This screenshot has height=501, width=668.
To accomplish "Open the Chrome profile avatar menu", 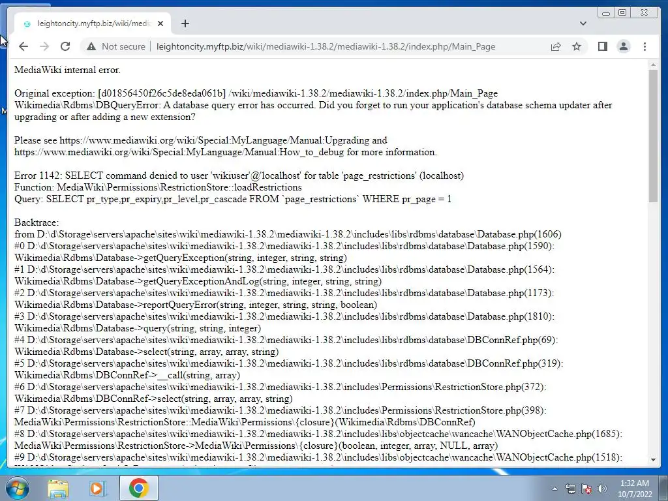I will pyautogui.click(x=623, y=46).
